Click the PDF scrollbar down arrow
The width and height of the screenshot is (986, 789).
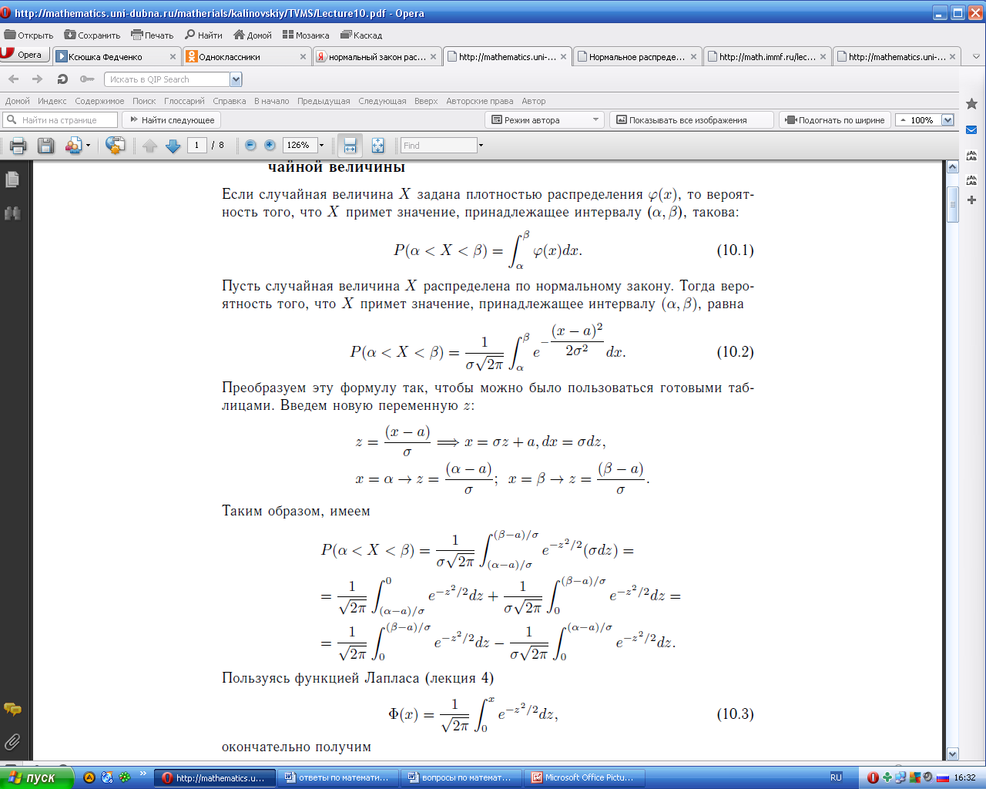(952, 754)
